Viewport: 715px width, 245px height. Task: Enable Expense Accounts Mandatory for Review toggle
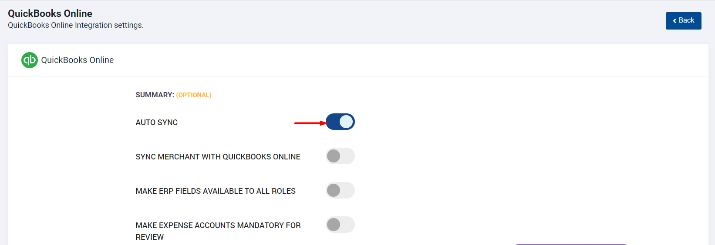[340, 225]
